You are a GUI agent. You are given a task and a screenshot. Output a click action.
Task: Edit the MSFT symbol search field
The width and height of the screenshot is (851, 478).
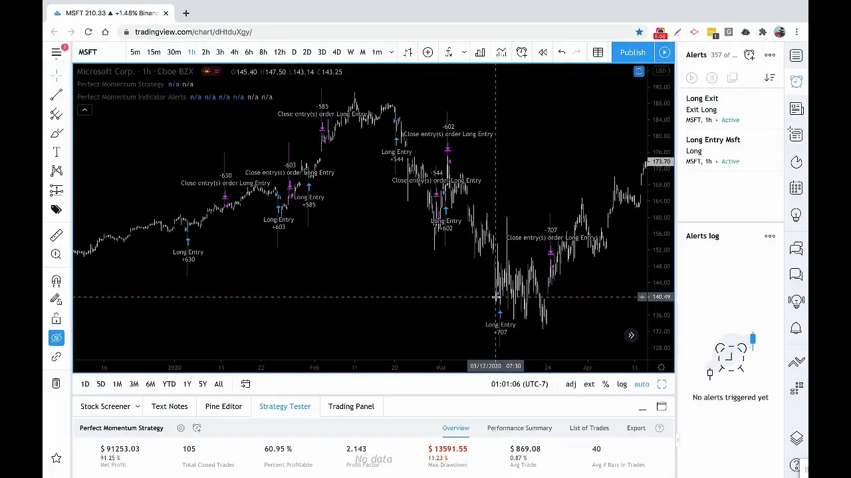tap(99, 52)
